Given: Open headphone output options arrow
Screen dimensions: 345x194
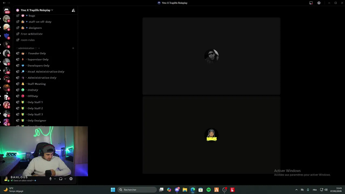Looking at the screenshot, I should (65, 179).
